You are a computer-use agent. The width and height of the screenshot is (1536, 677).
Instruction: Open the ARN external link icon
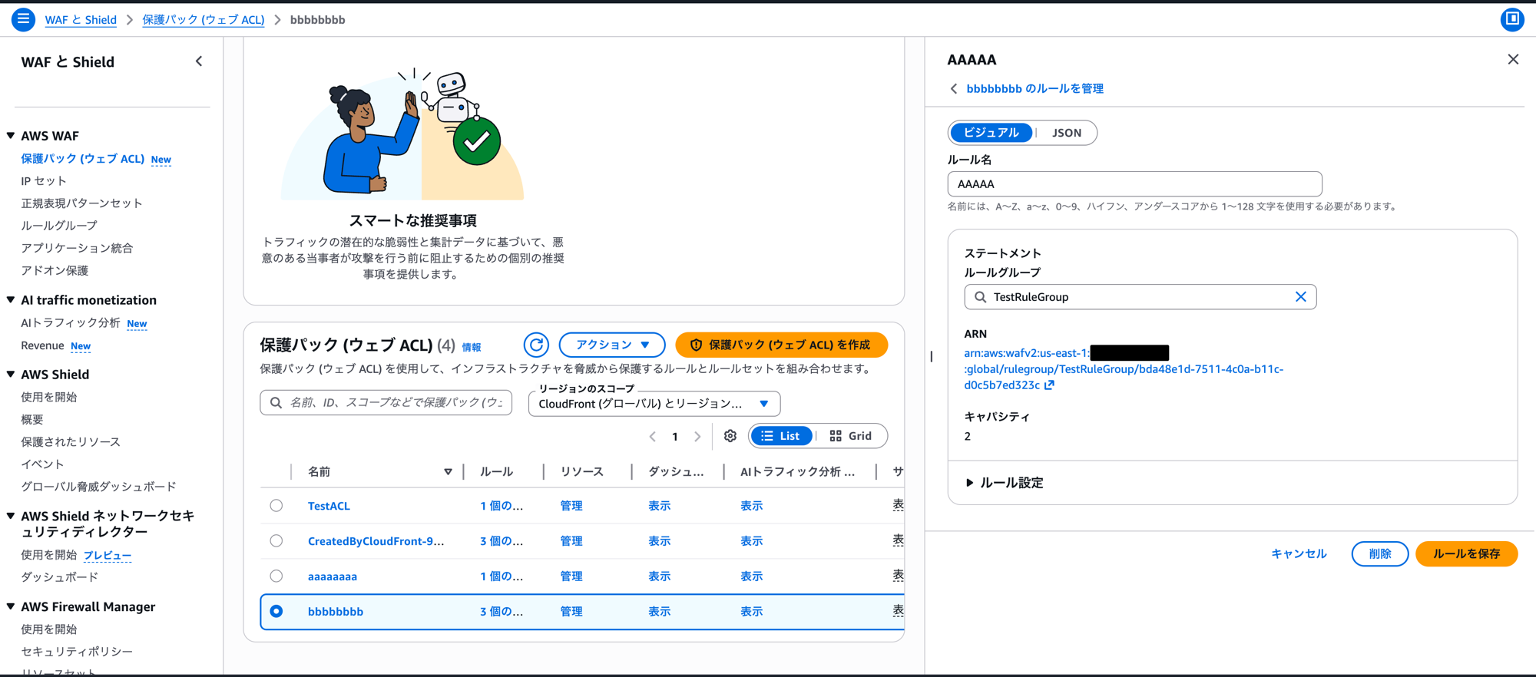click(x=1050, y=385)
